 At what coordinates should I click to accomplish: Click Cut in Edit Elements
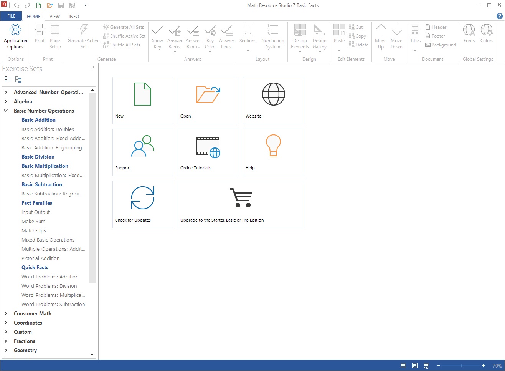coord(356,27)
